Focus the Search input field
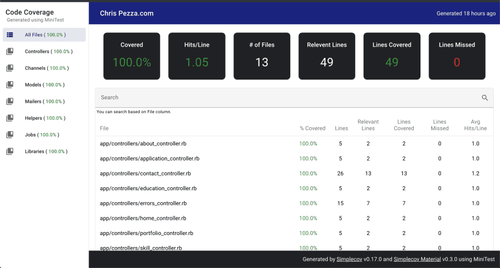This screenshot has width=500, height=268. [284, 98]
